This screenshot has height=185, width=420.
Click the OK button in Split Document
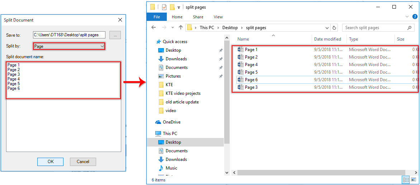point(50,162)
